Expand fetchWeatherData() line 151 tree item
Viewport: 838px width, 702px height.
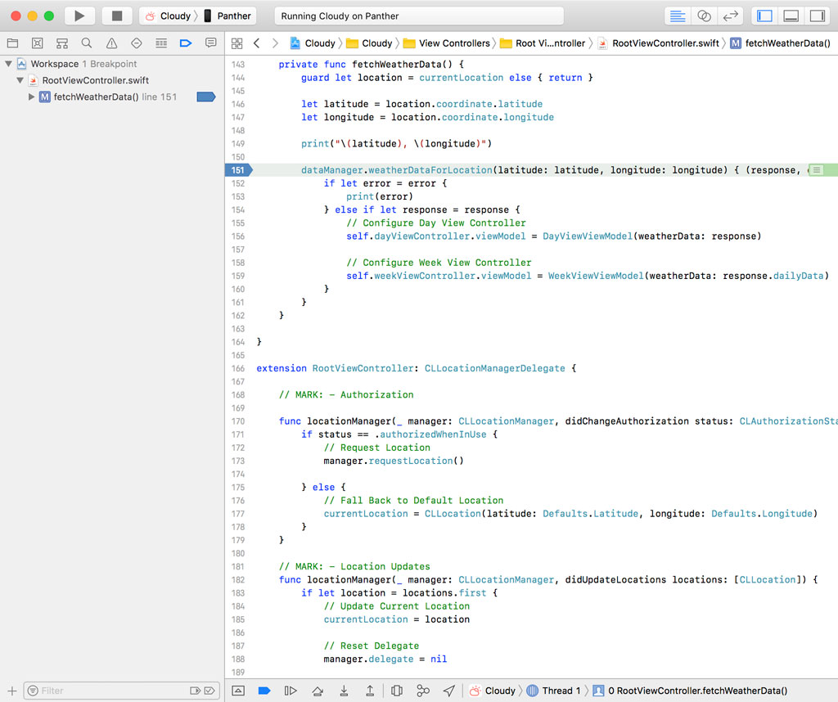pos(31,97)
